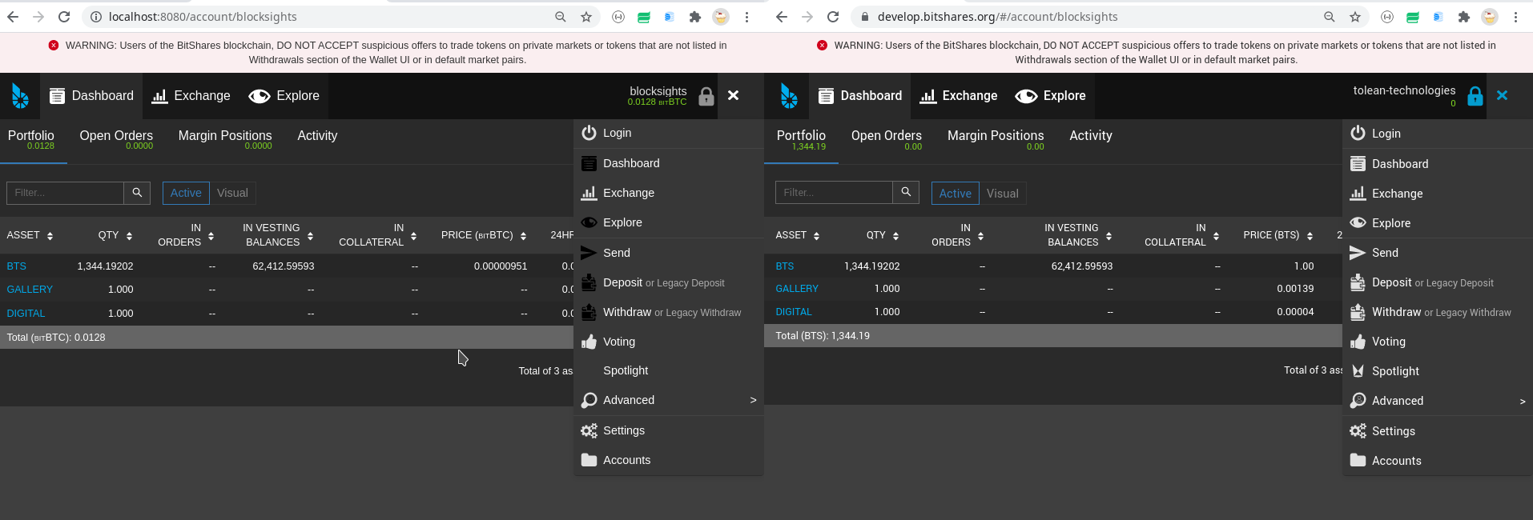Screen dimensions: 1533x520
Task: Select Spotlight in left window menu
Action: 669,370
